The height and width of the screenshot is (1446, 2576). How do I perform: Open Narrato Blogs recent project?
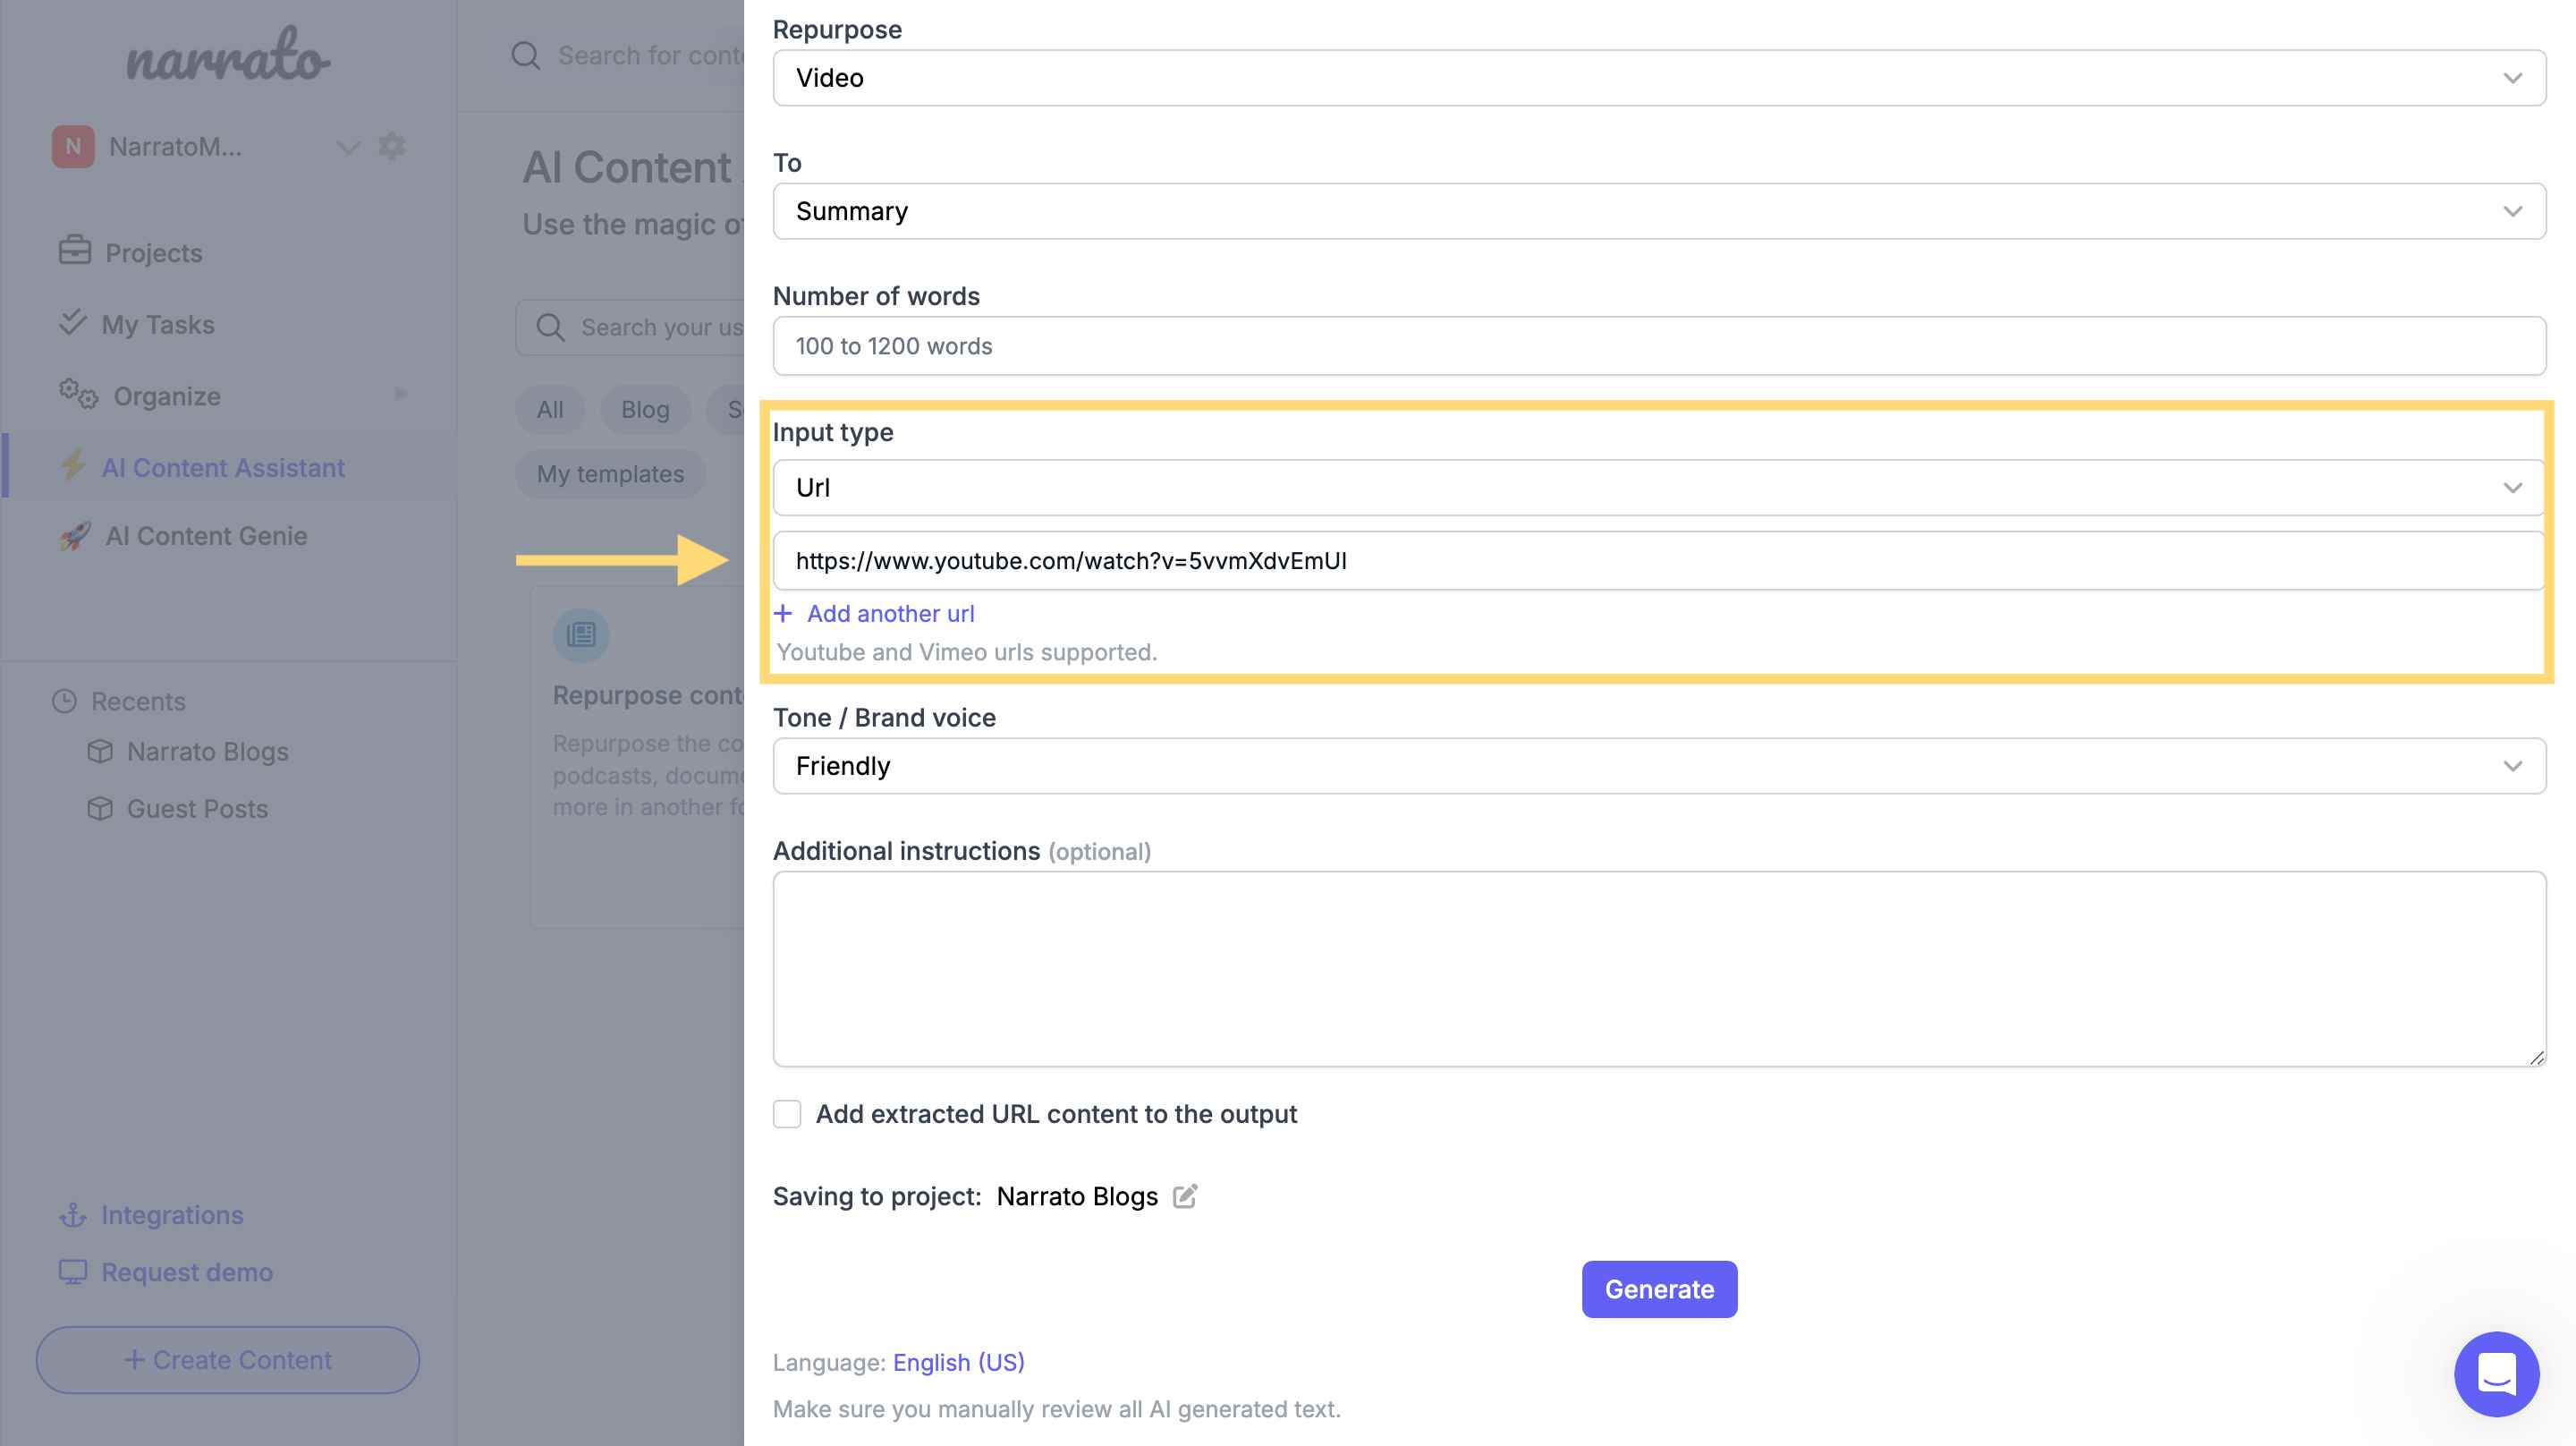click(x=208, y=752)
